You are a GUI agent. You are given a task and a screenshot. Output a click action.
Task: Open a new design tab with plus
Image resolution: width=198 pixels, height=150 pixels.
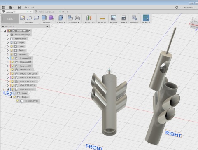click(68, 12)
